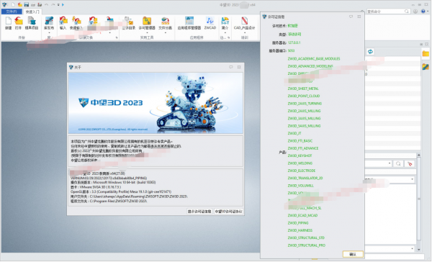Click round user icon beside search box
The height and width of the screenshot is (262, 432).
point(415,12)
